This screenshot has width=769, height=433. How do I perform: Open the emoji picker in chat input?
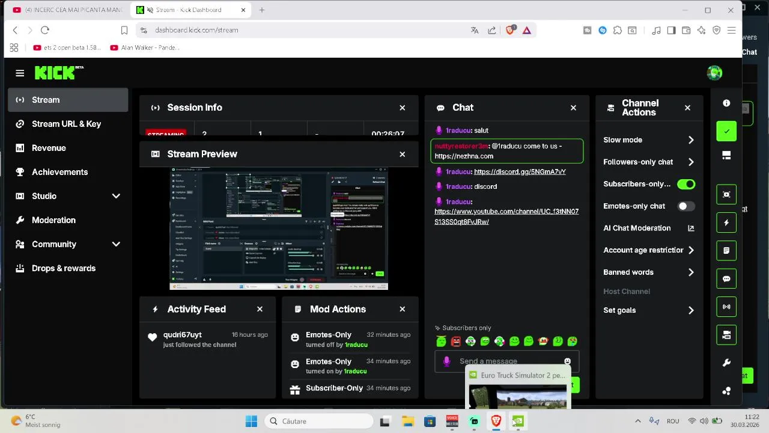(567, 361)
